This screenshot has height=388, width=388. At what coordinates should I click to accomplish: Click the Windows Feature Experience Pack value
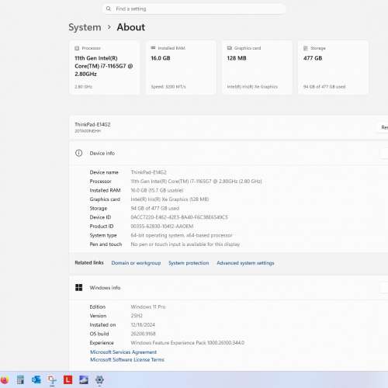(x=188, y=343)
